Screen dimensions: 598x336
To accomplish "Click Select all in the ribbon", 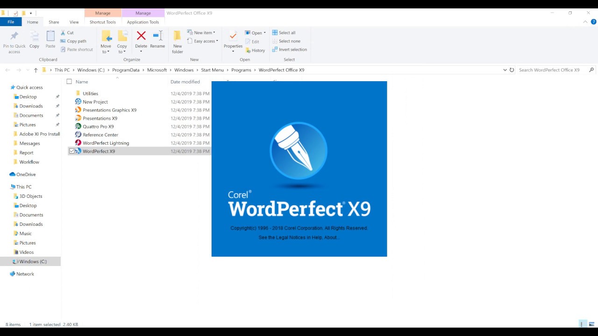I will 284,33.
